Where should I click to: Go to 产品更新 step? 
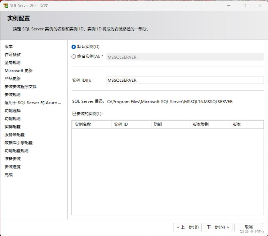pyautogui.click(x=13, y=78)
